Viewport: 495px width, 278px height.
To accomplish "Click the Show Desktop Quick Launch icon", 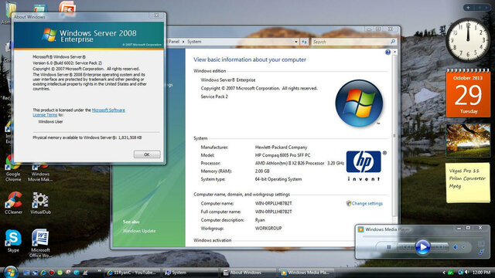I will pyautogui.click(x=26, y=273).
